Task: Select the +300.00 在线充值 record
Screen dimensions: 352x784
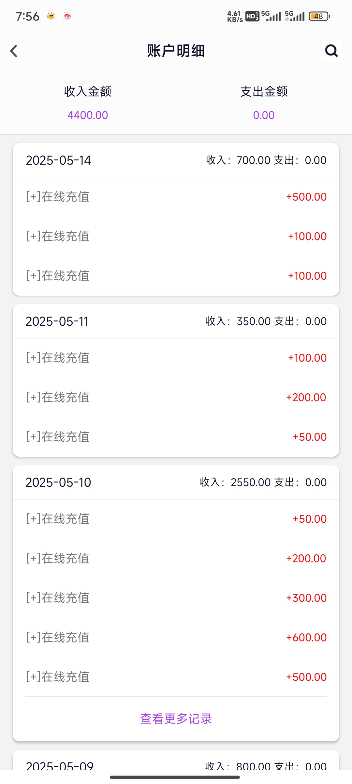Action: (176, 598)
